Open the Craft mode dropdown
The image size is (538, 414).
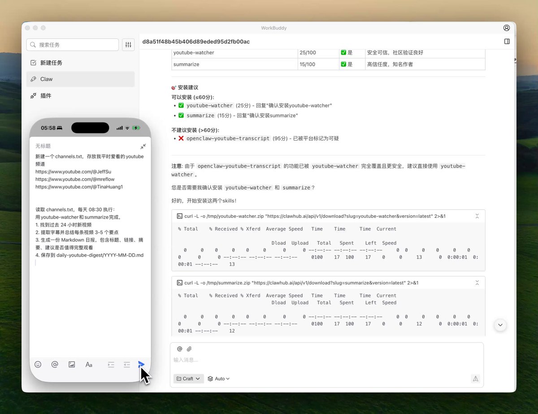click(x=189, y=379)
